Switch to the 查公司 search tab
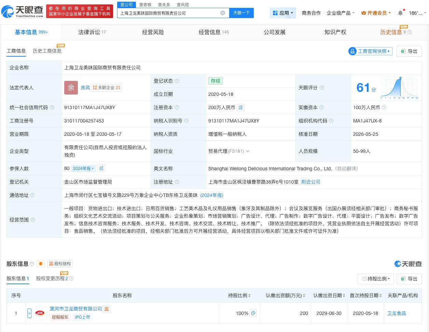 126,4
